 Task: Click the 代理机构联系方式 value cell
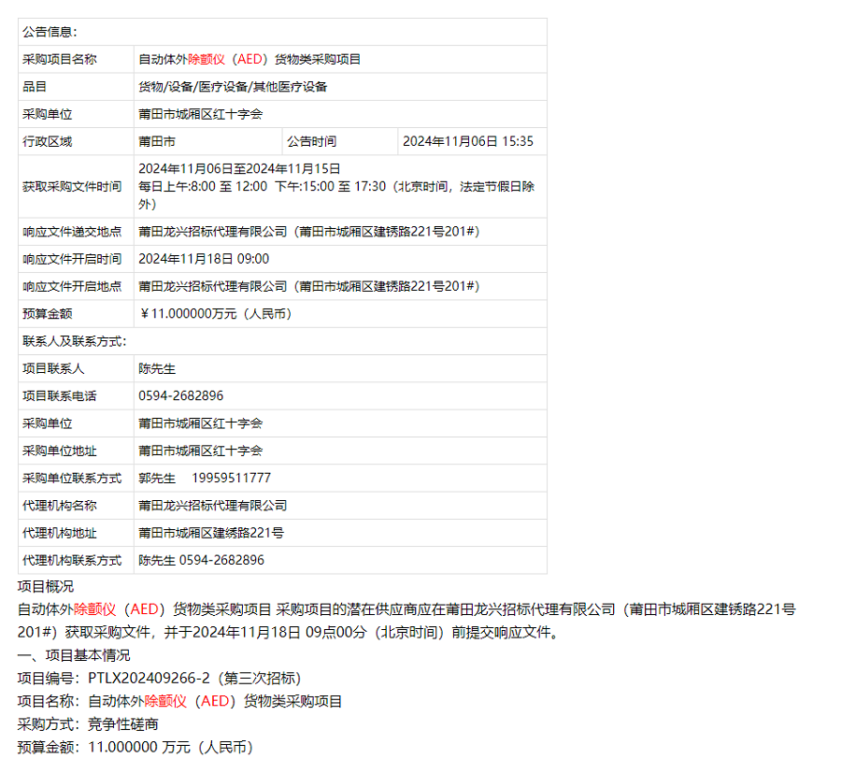[202, 561]
